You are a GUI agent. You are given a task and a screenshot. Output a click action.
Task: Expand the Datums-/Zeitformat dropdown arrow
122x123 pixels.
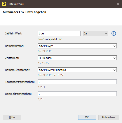click(x=114, y=70)
